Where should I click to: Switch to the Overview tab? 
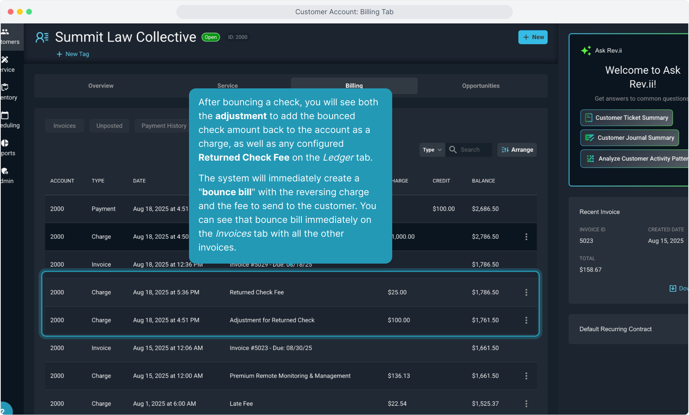click(101, 86)
